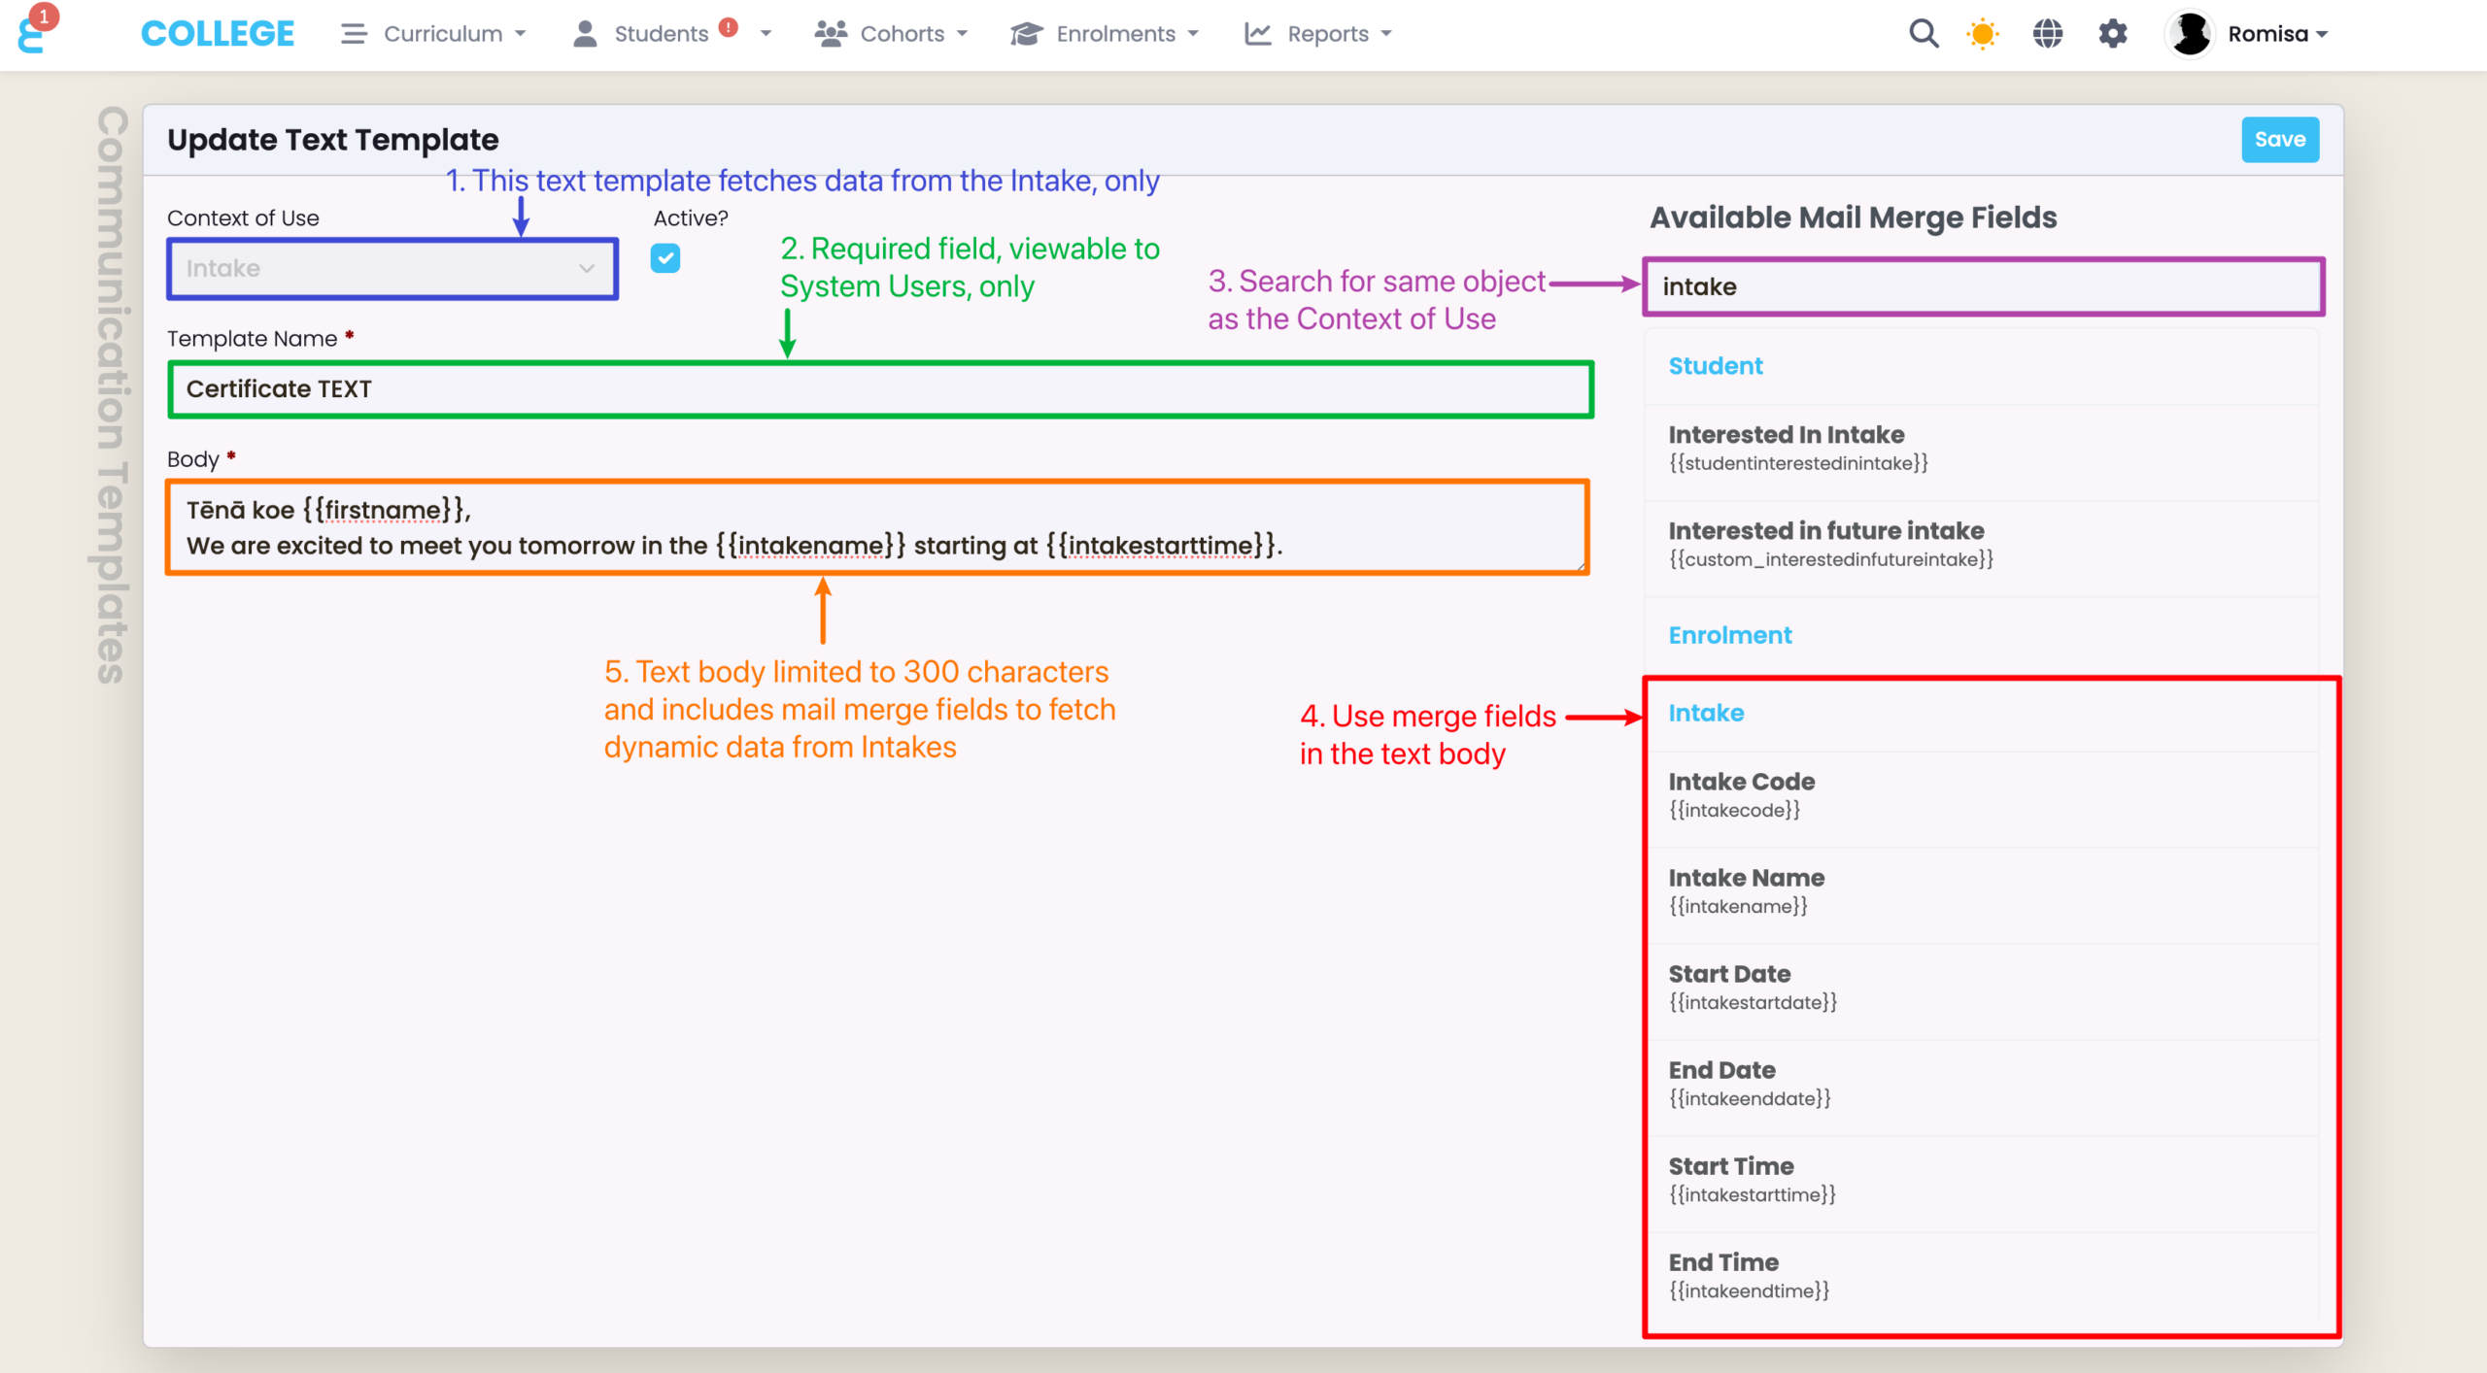2487x1373 pixels.
Task: Click the search magnifier icon
Action: click(1924, 34)
